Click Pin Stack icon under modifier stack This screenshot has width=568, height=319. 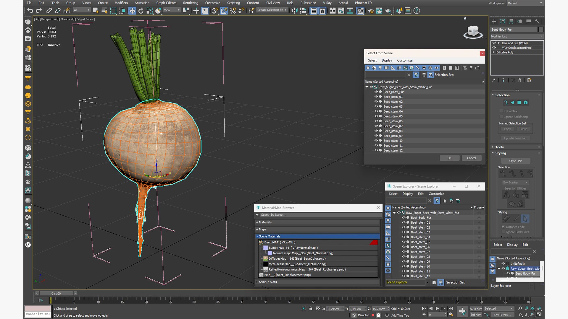pyautogui.click(x=493, y=80)
